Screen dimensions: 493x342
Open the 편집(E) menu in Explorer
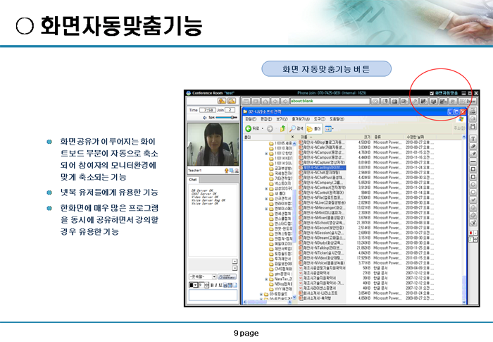266,119
